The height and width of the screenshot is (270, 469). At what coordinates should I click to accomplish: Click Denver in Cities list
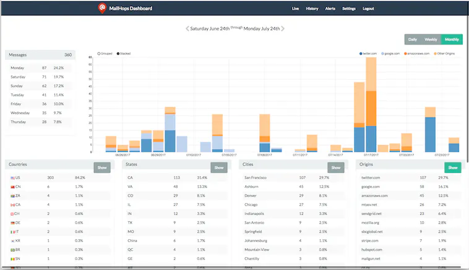251,196
